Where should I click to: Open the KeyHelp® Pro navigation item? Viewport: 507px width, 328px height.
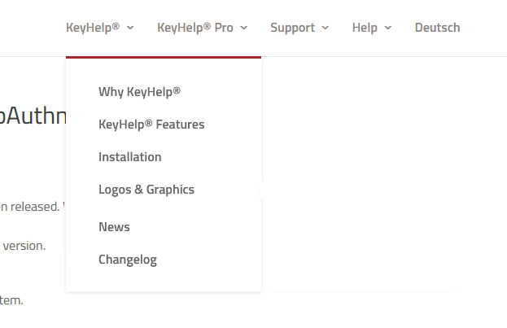pos(195,28)
